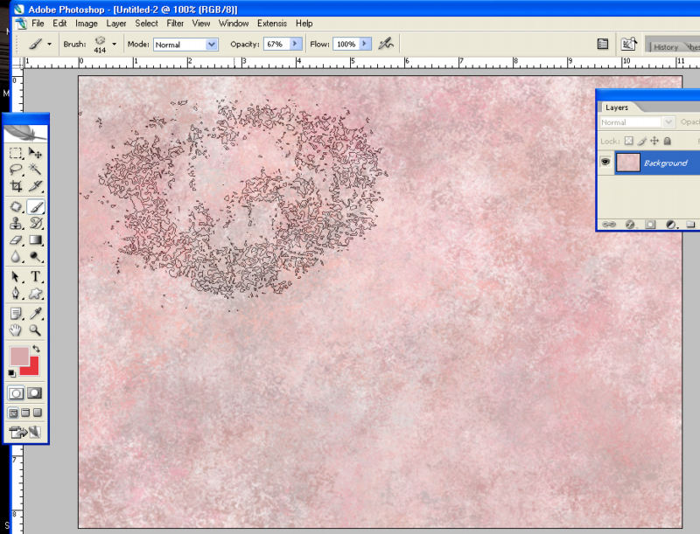
Task: Select the Slice tool
Action: point(35,186)
